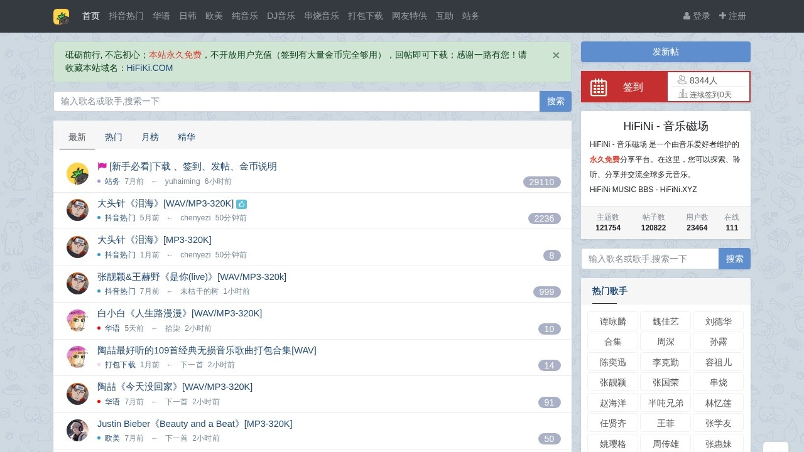Open avatar of the 白小白 post author
The height and width of the screenshot is (452, 804).
pyautogui.click(x=77, y=320)
